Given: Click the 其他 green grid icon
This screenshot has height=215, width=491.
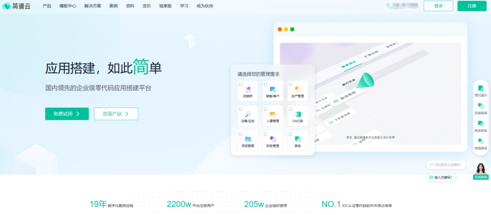Looking at the screenshot, I should (x=298, y=139).
